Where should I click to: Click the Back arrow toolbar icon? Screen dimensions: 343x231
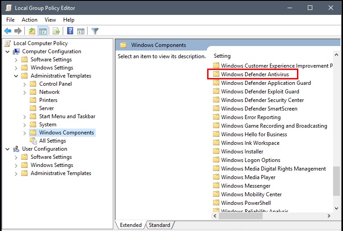(8, 31)
